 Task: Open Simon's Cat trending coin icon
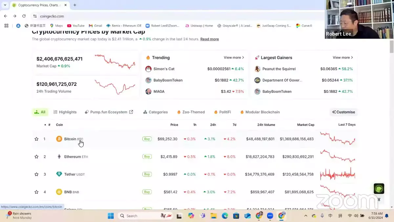(148, 69)
